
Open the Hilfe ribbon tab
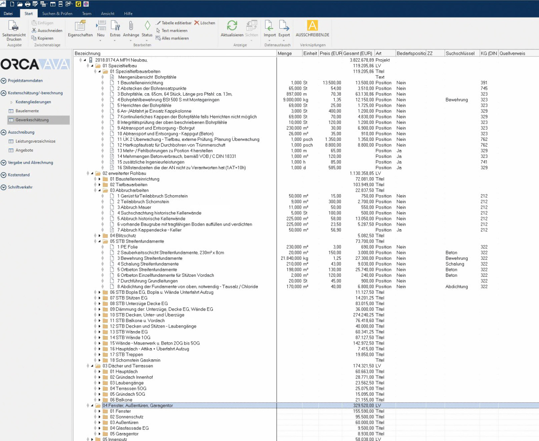[128, 13]
